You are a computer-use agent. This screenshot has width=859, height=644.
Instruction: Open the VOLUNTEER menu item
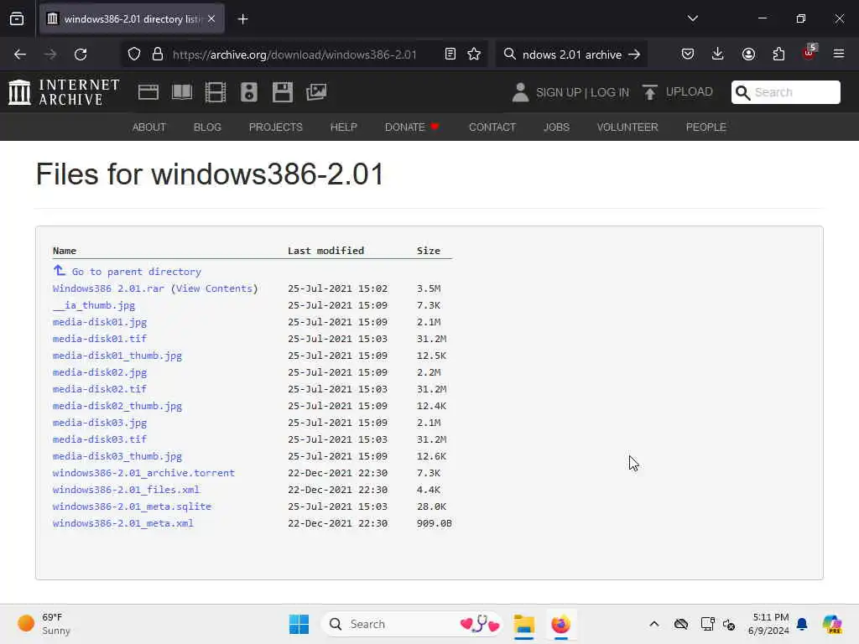pyautogui.click(x=627, y=127)
